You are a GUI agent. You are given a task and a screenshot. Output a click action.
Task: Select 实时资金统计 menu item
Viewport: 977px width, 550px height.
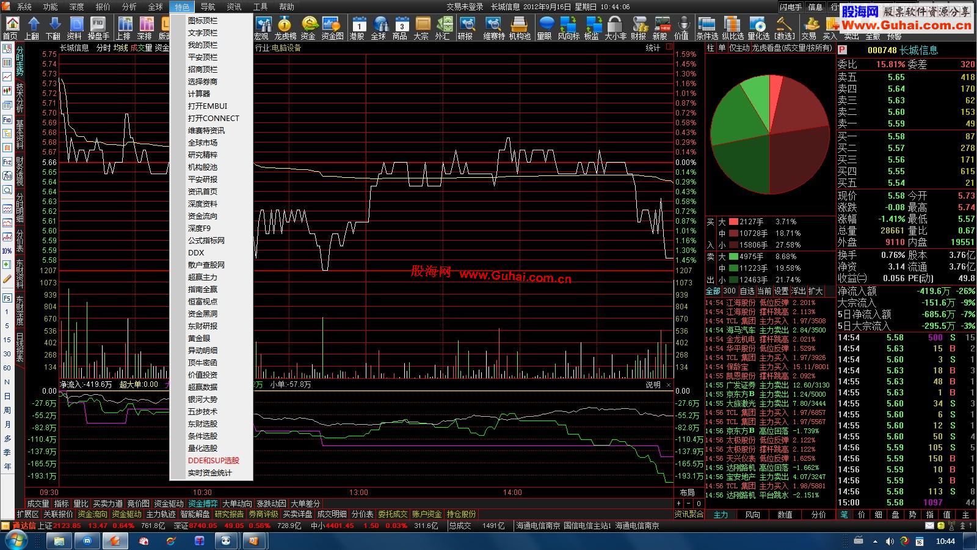[211, 472]
